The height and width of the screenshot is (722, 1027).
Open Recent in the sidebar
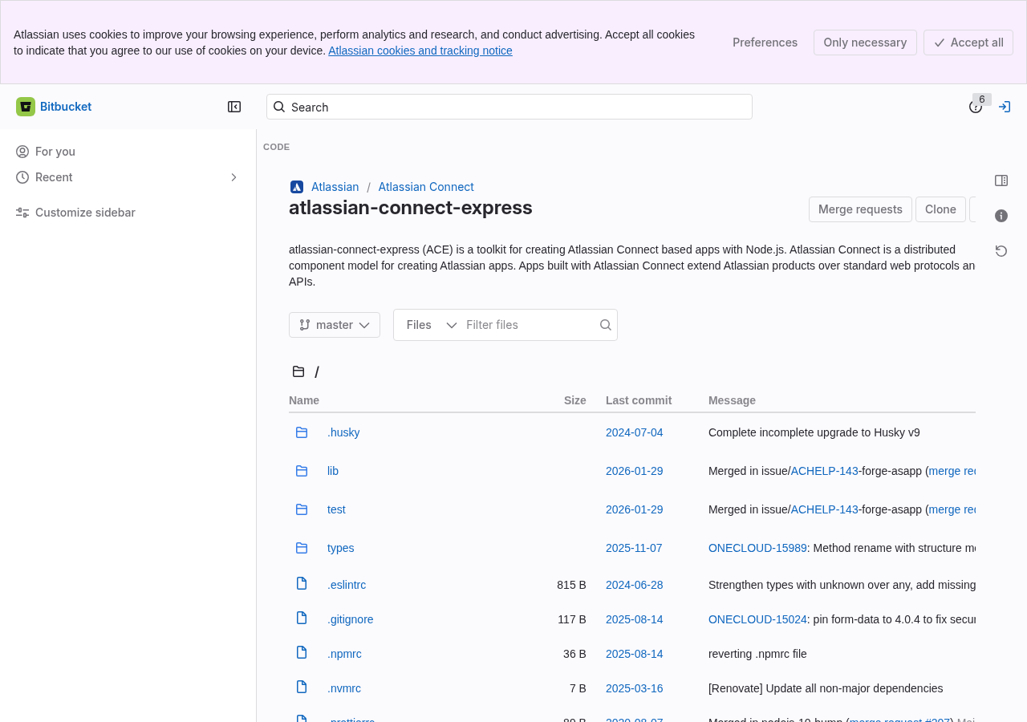pyautogui.click(x=128, y=177)
